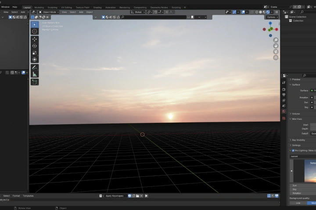This screenshot has height=210, width=316.
Task: Select the Select Box tool in the viewport toolbar
Action: pyautogui.click(x=35, y=24)
